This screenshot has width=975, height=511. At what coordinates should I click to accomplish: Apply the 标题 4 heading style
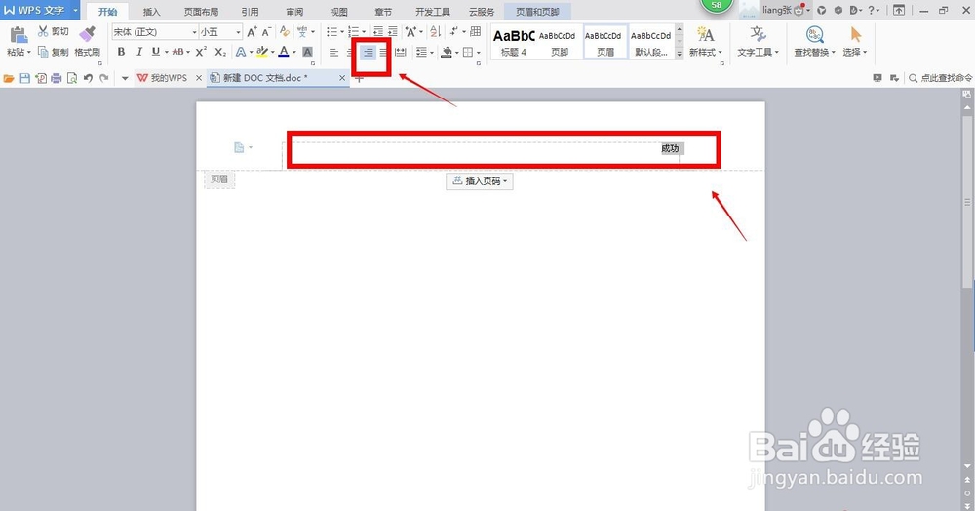click(x=514, y=42)
